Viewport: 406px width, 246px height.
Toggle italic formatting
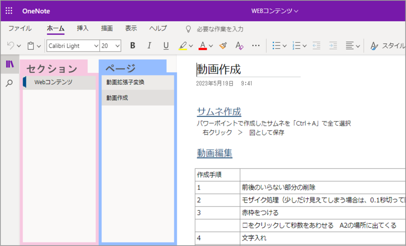pos(149,45)
